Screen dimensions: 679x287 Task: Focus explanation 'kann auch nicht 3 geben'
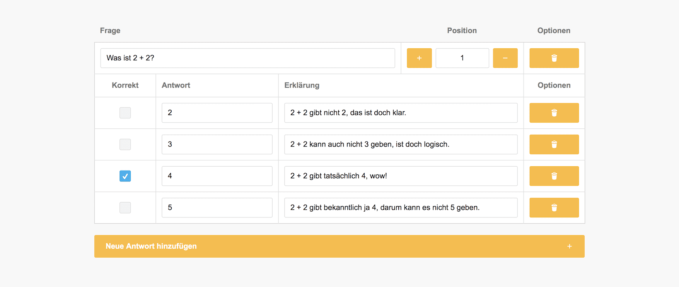pos(401,145)
